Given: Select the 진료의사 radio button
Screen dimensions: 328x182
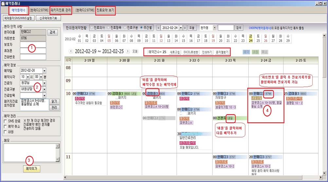Looking at the screenshot, I should click(x=92, y=28).
